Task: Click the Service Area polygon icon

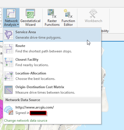Action: (9, 35)
